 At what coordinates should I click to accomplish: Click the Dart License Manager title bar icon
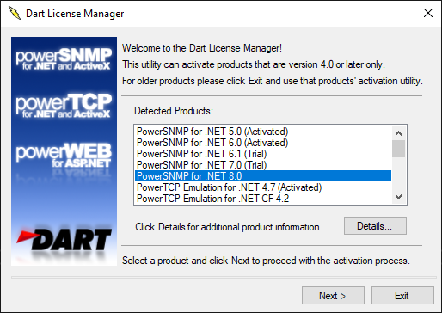15,13
